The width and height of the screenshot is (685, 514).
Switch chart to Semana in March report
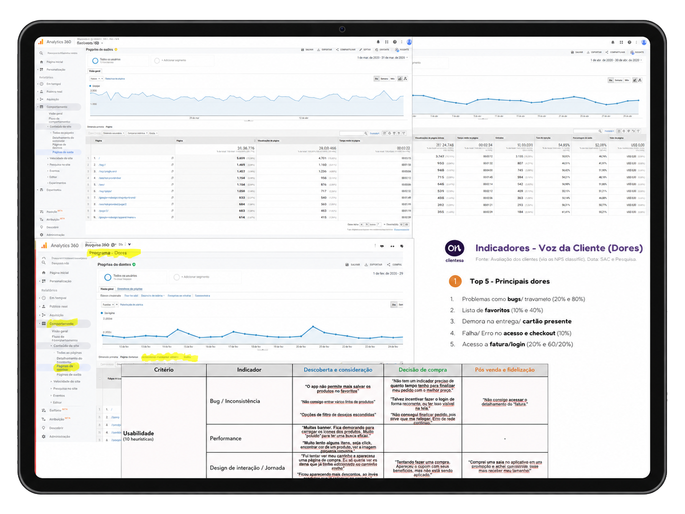pos(384,79)
